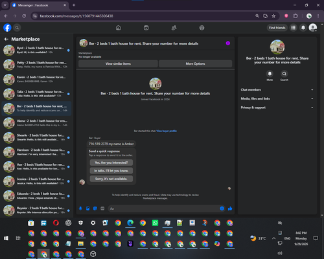The height and width of the screenshot is (259, 324).
Task: Click the message input field
Action: (164, 208)
